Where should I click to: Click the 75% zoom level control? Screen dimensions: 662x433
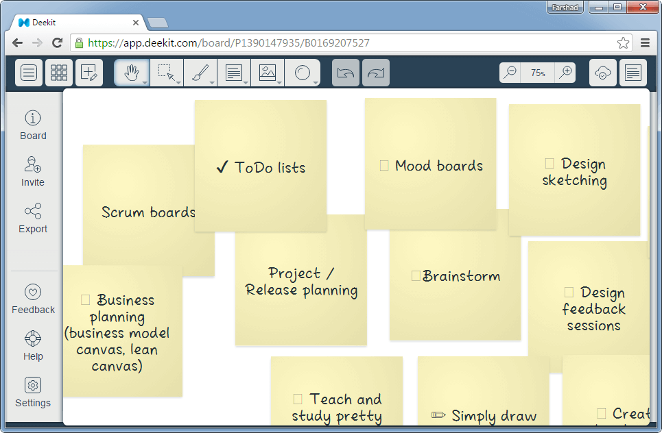click(x=536, y=72)
